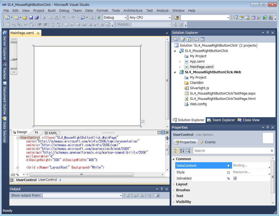
Task: Expand the Layout property category
Action: pos(174,184)
